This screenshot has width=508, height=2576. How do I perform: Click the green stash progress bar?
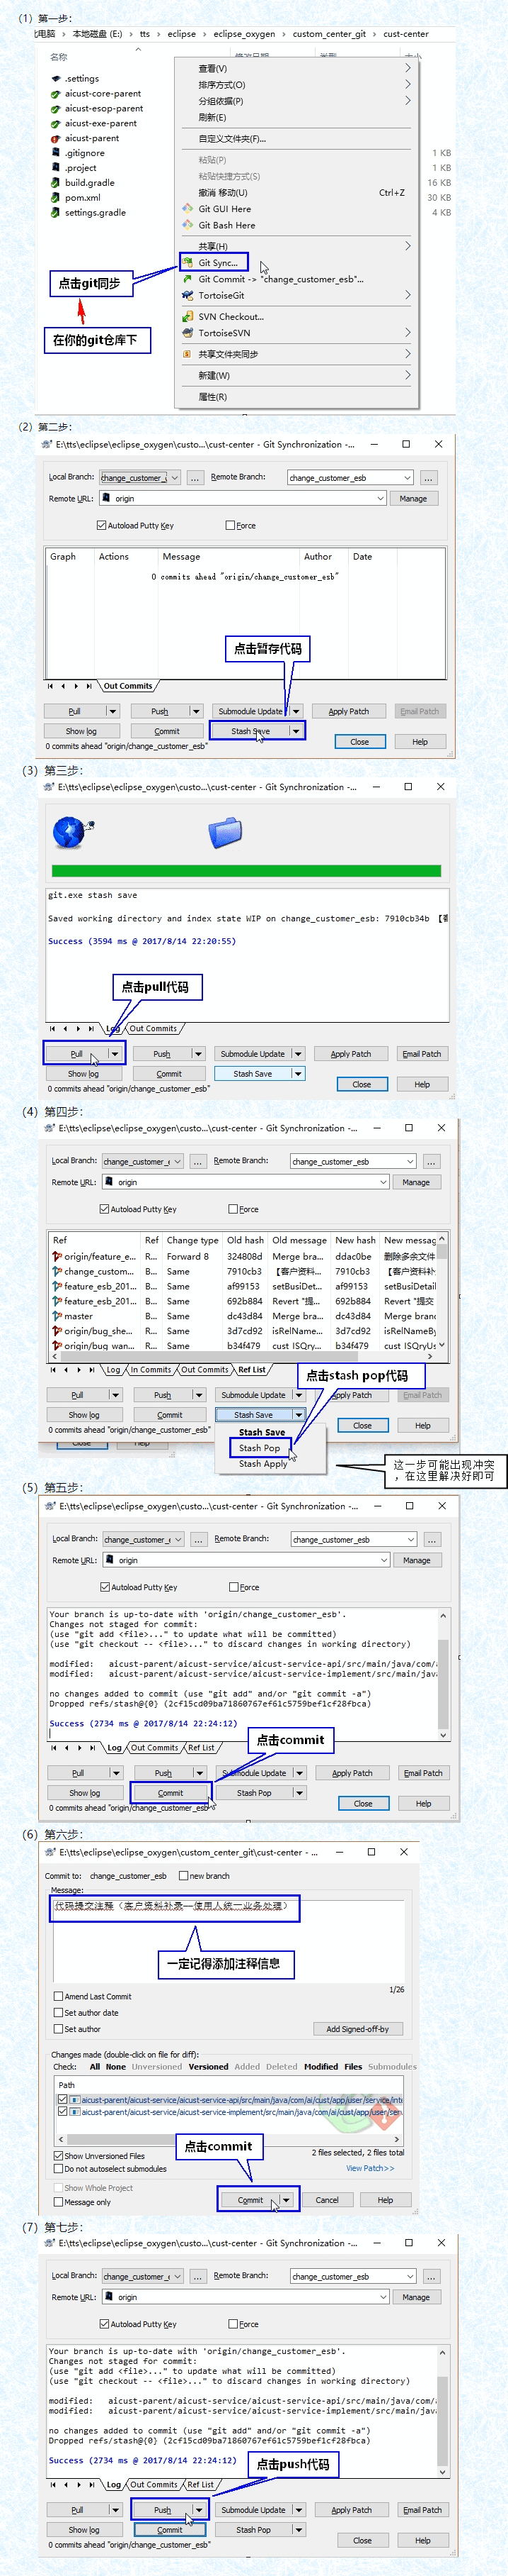(246, 871)
